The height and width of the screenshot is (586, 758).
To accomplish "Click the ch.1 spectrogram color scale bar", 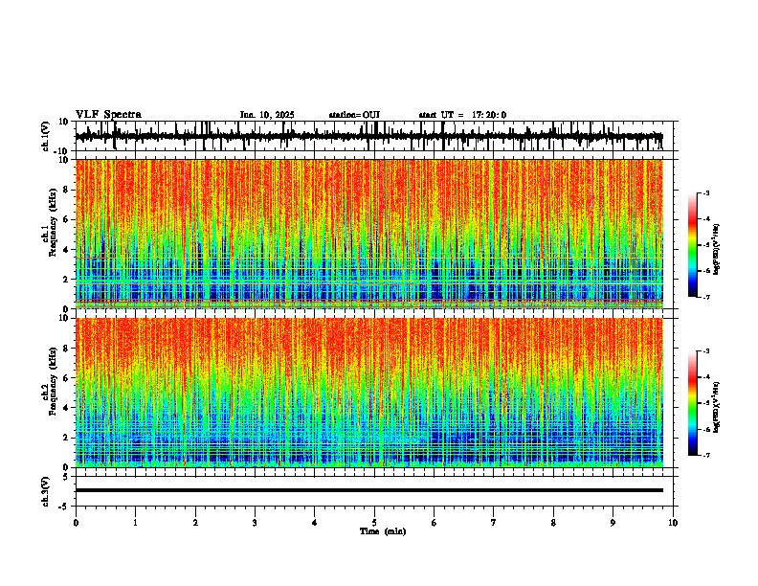I will pyautogui.click(x=693, y=245).
